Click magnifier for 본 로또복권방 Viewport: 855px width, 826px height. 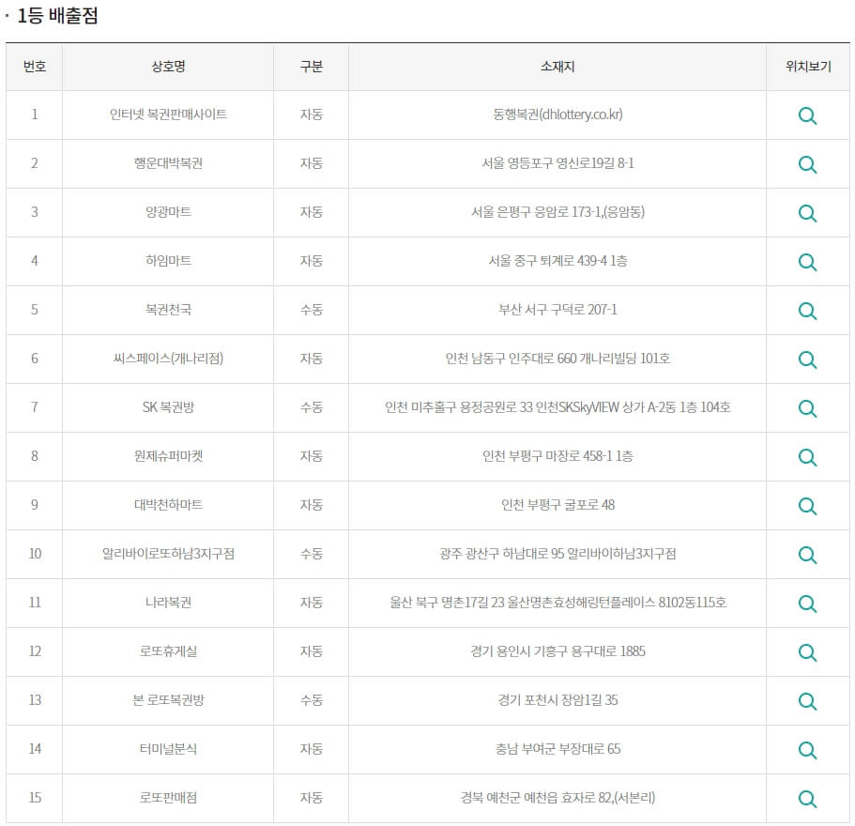[x=807, y=701]
